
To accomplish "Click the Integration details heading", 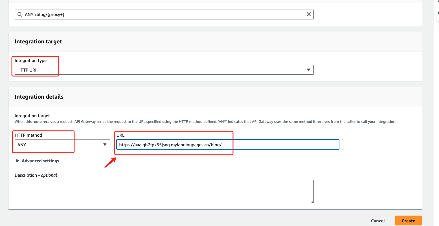I will pos(39,97).
